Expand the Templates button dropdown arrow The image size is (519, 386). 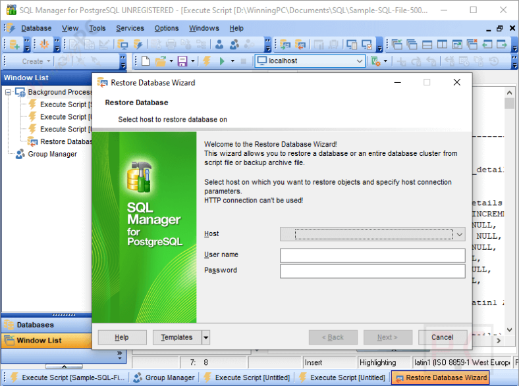click(x=206, y=337)
